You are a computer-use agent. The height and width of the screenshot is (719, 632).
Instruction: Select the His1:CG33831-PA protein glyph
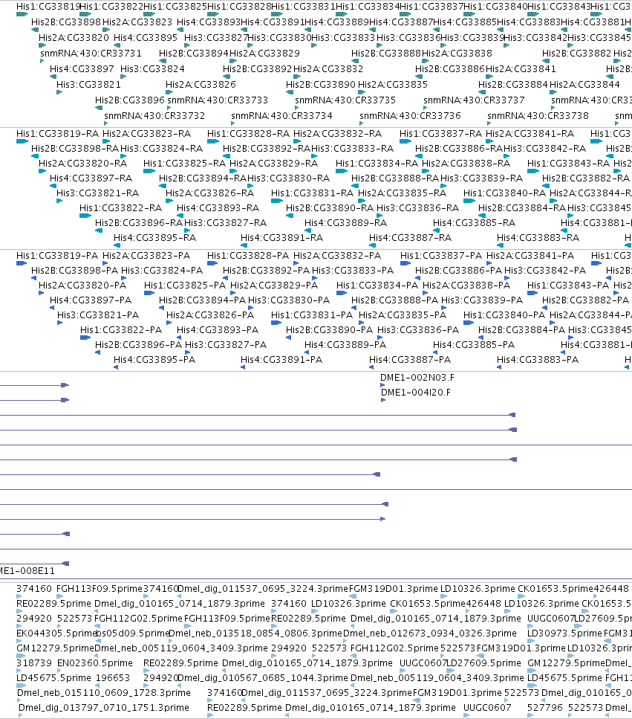click(276, 323)
